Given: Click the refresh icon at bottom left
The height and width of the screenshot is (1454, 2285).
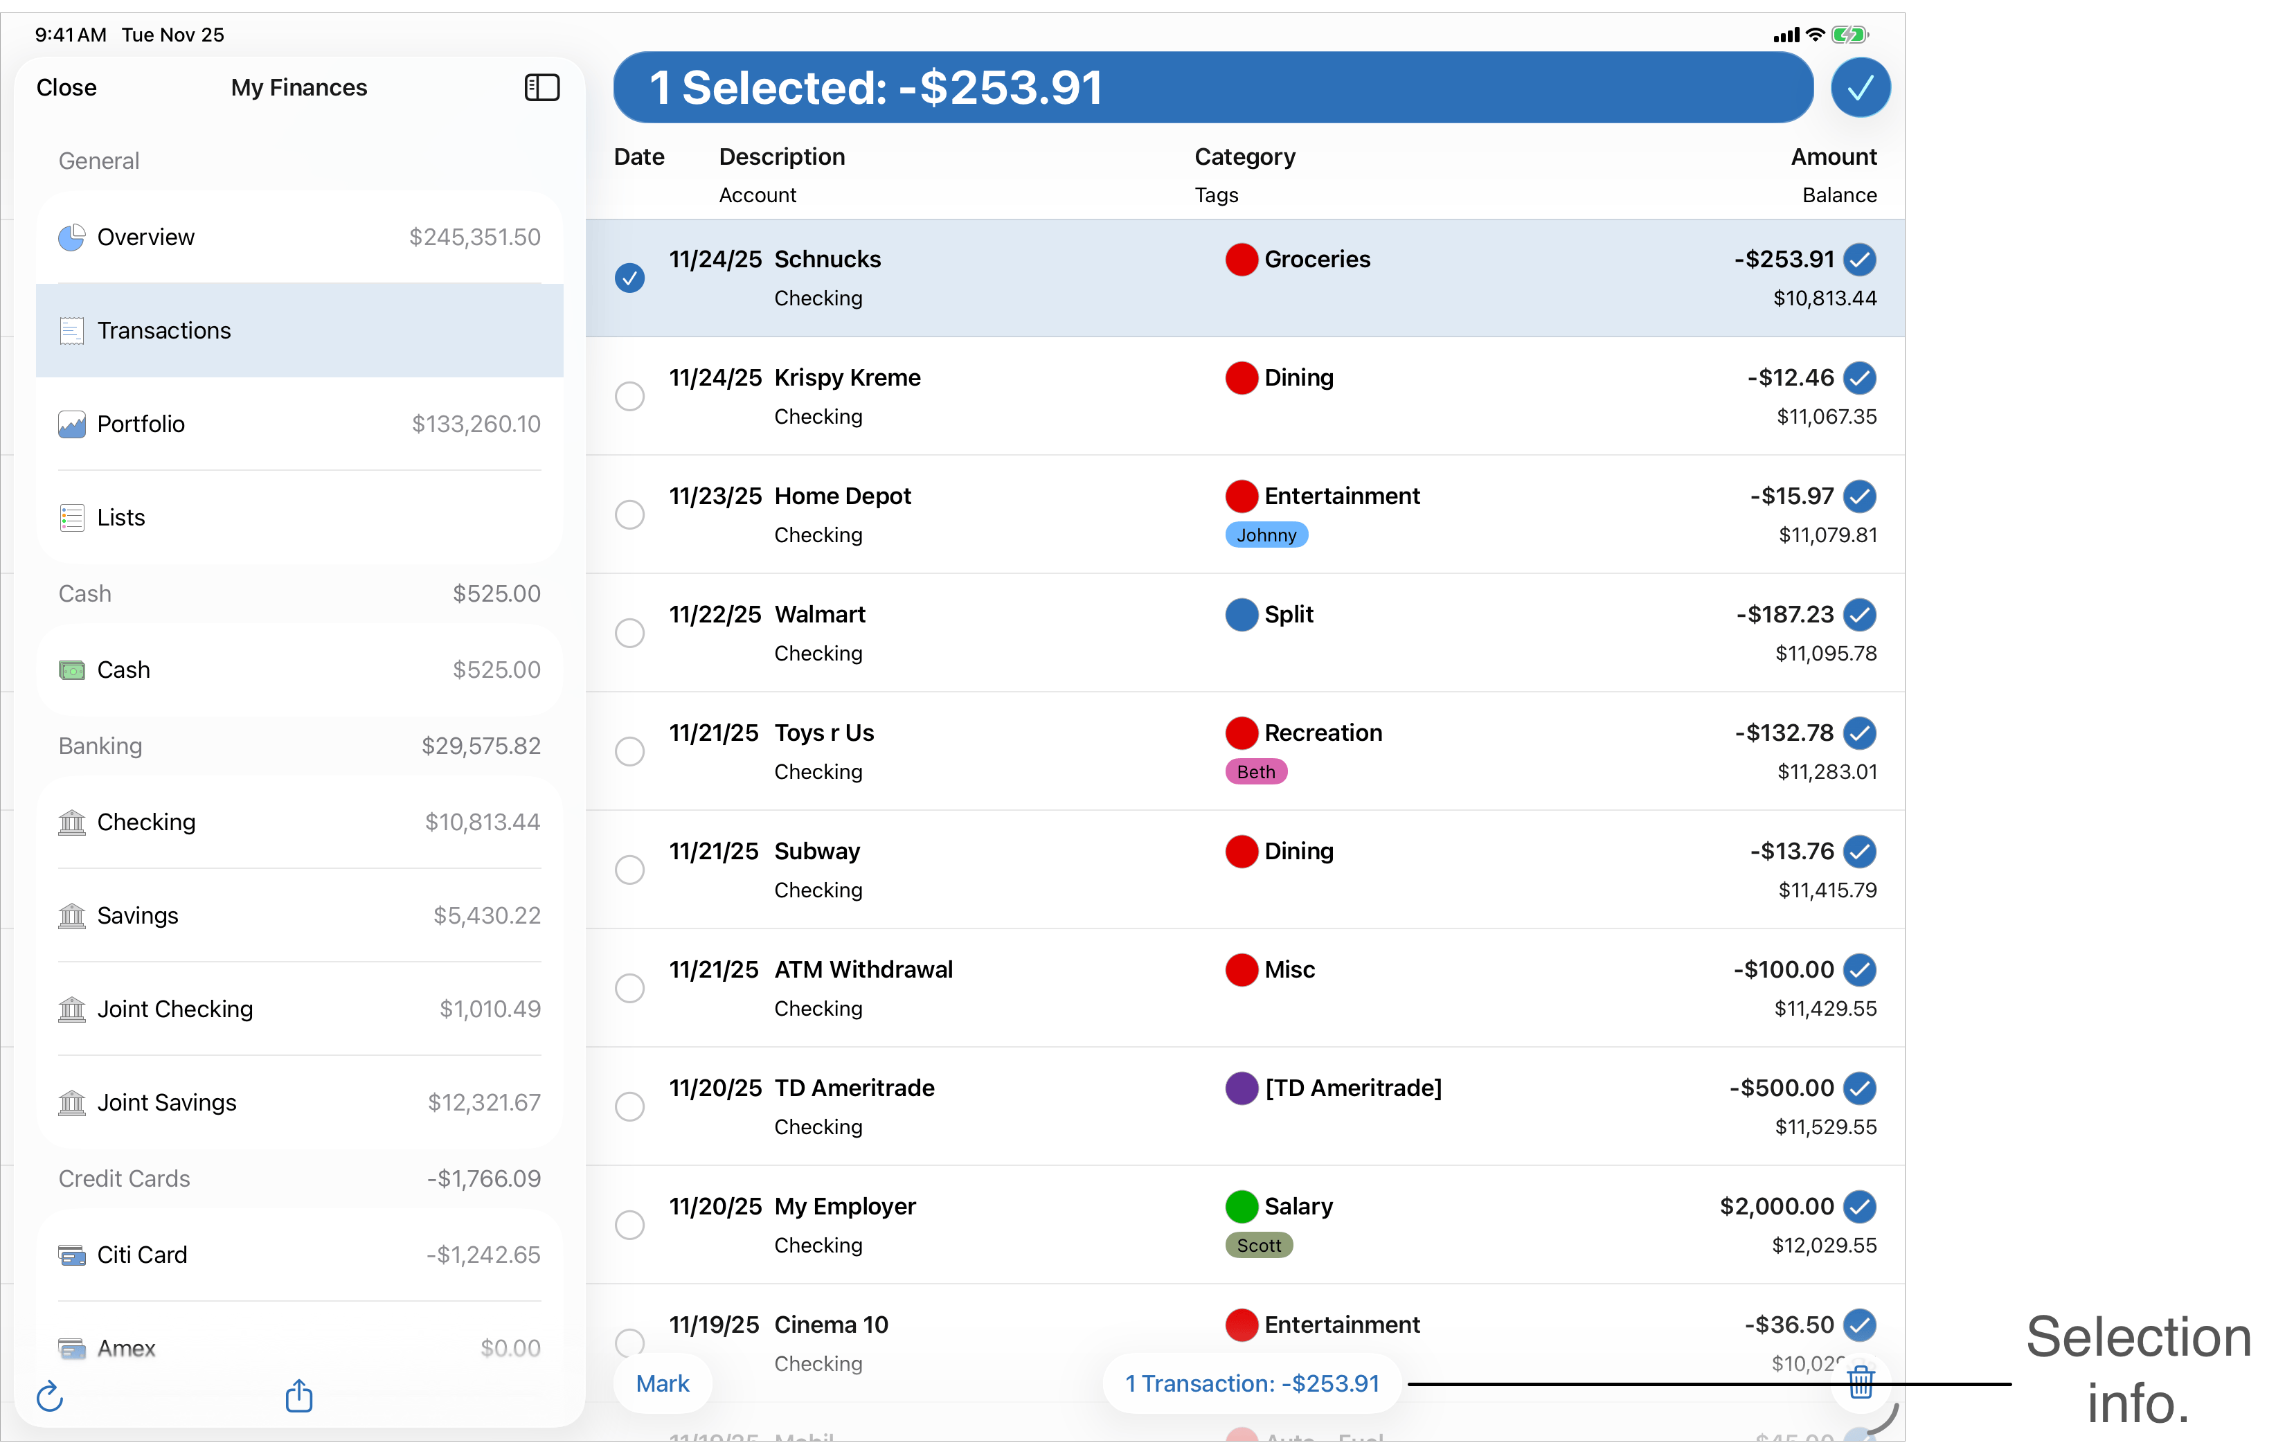Looking at the screenshot, I should (x=49, y=1396).
